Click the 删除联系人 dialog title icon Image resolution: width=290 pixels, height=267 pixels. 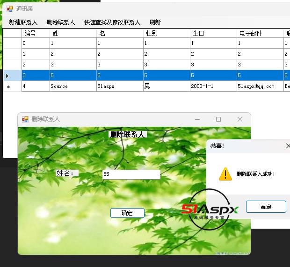coord(25,119)
